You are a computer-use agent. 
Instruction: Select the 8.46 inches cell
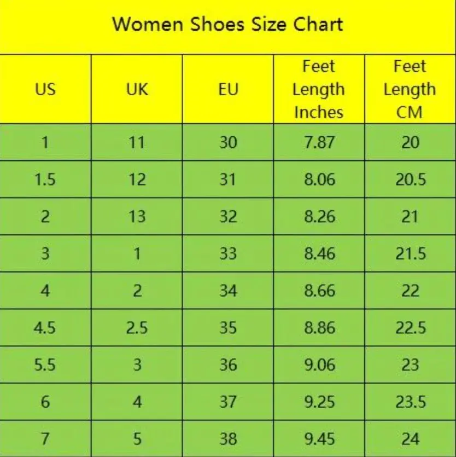(x=319, y=253)
